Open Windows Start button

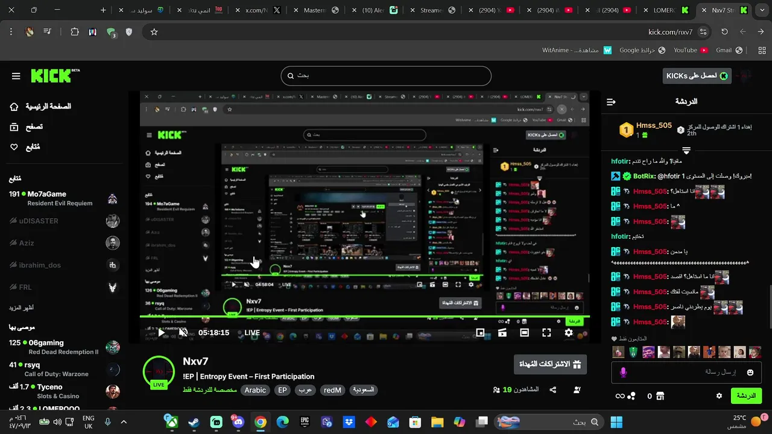pyautogui.click(x=616, y=422)
